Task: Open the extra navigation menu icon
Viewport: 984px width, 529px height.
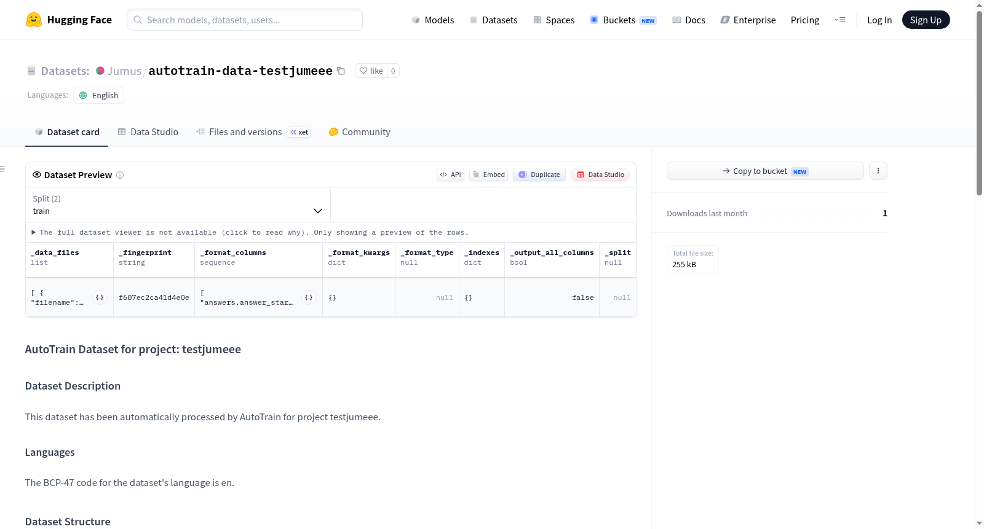Action: [839, 20]
